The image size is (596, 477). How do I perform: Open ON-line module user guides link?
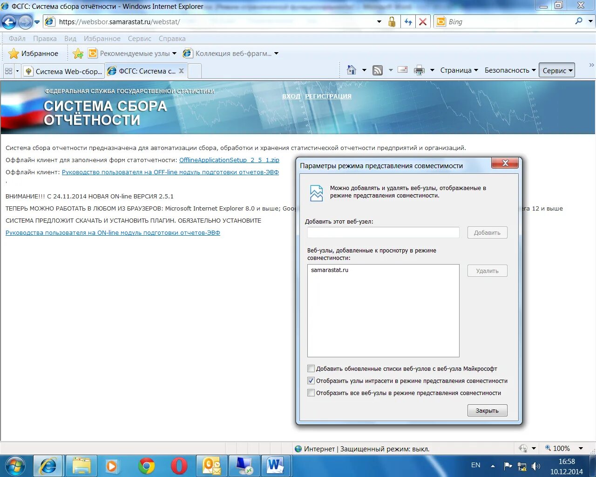[x=113, y=232]
